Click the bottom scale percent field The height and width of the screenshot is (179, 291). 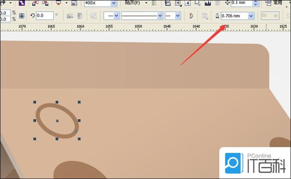coord(5,19)
